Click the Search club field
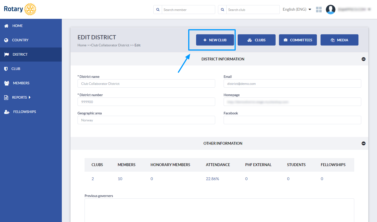377x222 pixels. click(253, 10)
